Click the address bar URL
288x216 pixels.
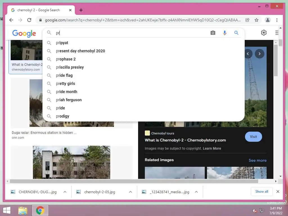click(x=143, y=20)
